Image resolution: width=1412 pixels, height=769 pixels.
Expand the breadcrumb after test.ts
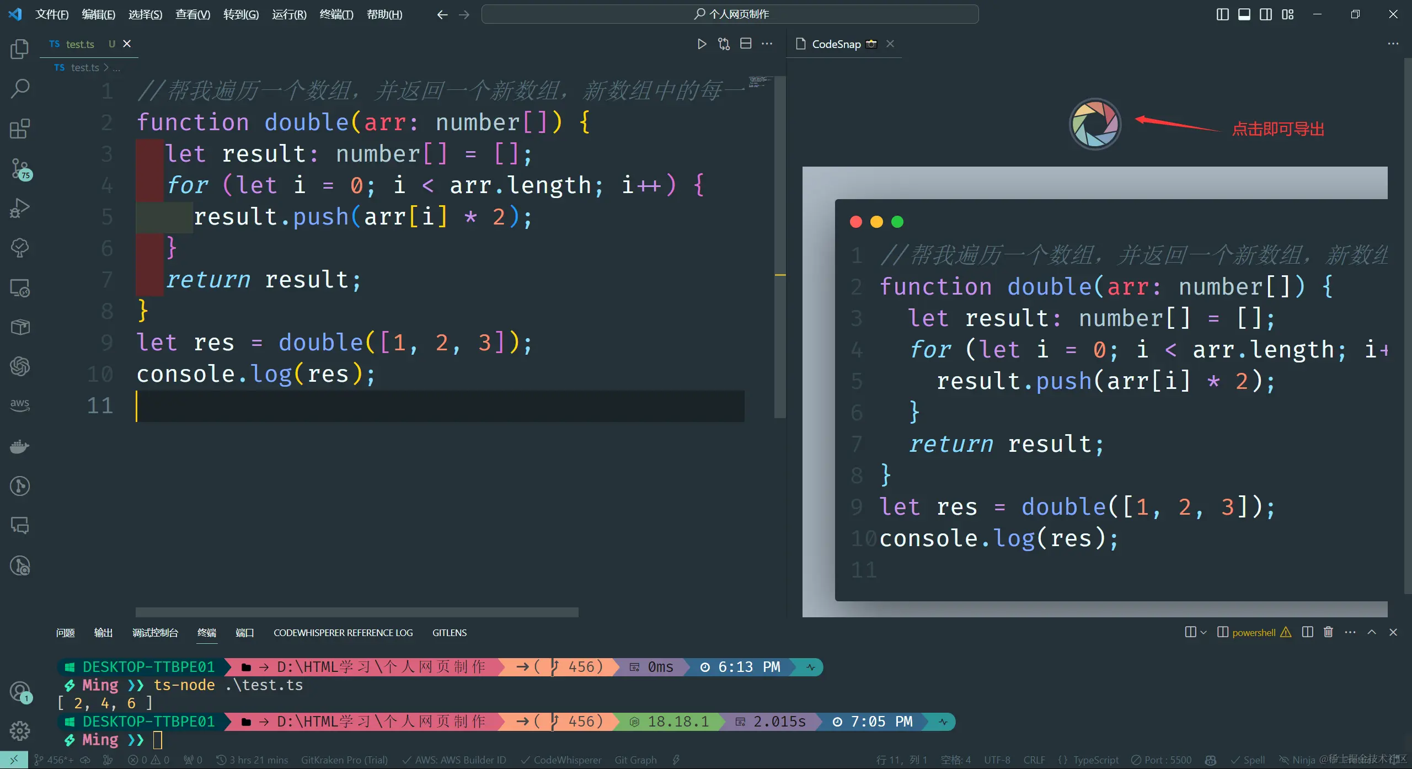point(116,68)
